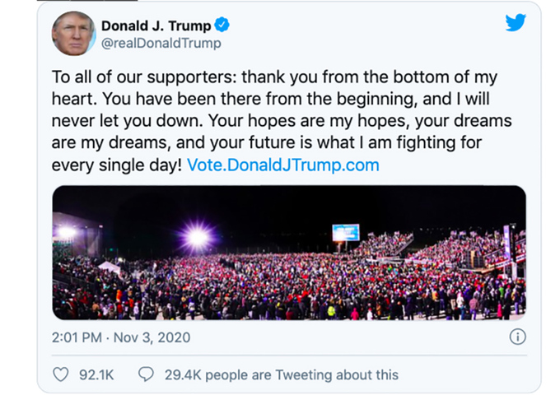560x395 pixels.
Task: Click the lit billboard screen in the photo
Action: click(x=346, y=232)
